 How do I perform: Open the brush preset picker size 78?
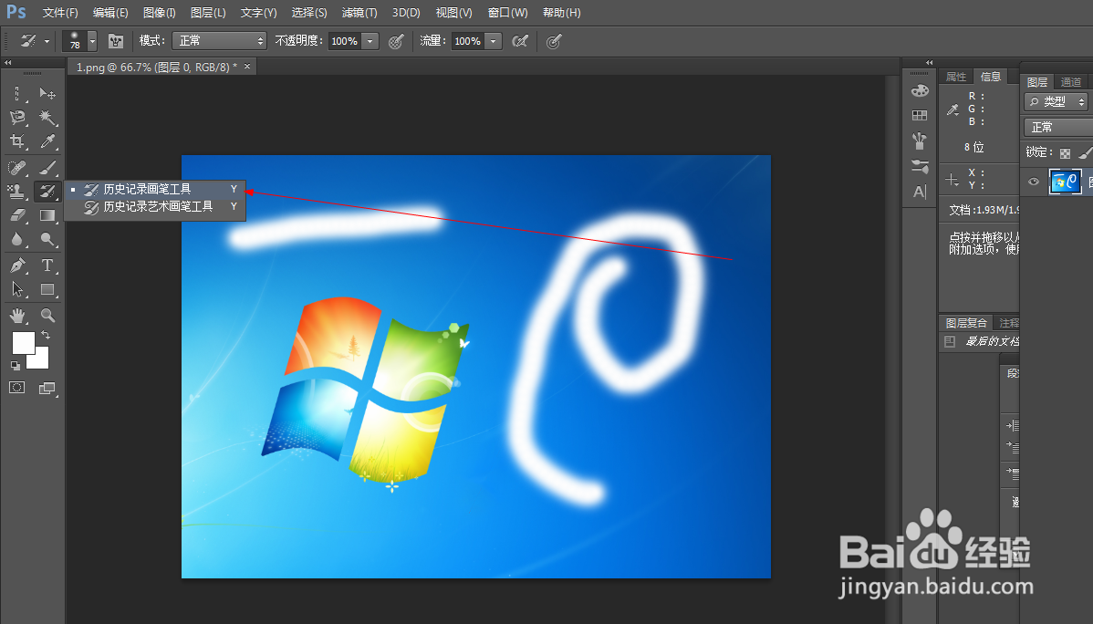pos(78,41)
